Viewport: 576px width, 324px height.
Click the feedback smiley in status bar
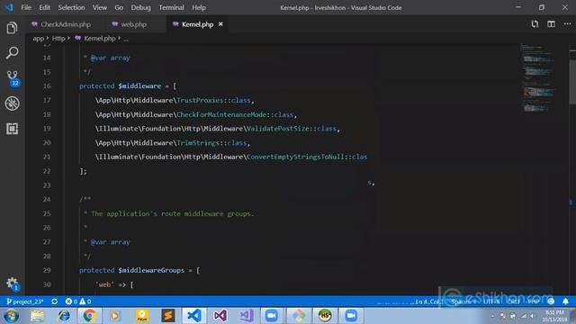[x=551, y=301]
